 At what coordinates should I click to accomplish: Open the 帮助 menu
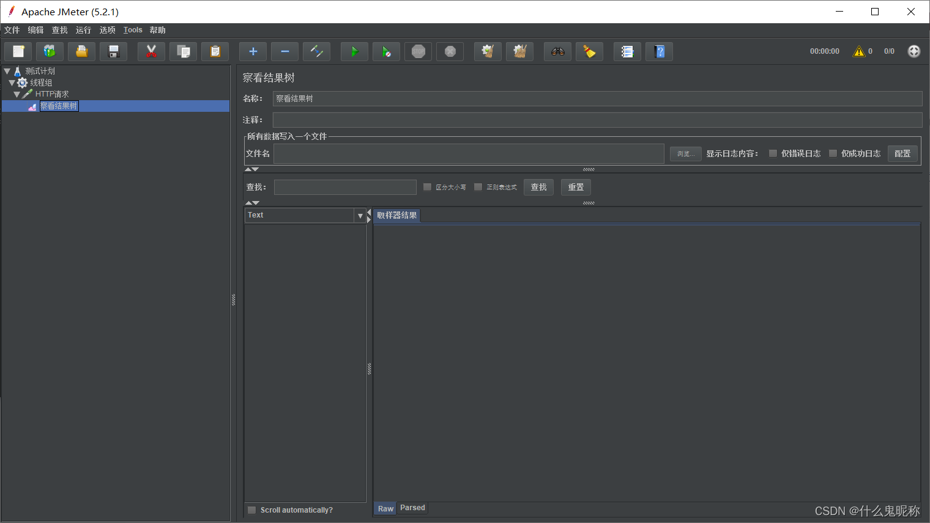tap(157, 30)
